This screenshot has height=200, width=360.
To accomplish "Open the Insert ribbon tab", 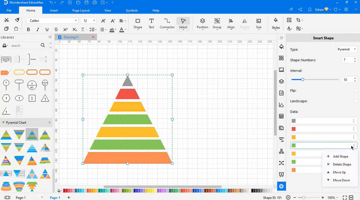I will click(x=54, y=10).
